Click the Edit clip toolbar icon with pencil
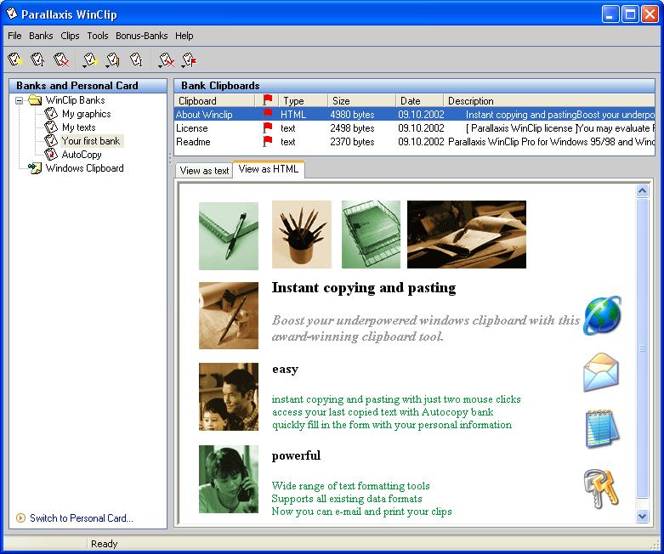Viewport: 664px width, 554px height. coord(113,59)
